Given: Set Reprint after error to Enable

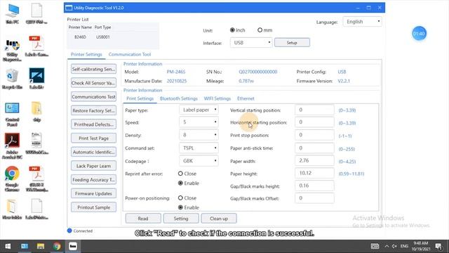Looking at the screenshot, I should (180, 183).
